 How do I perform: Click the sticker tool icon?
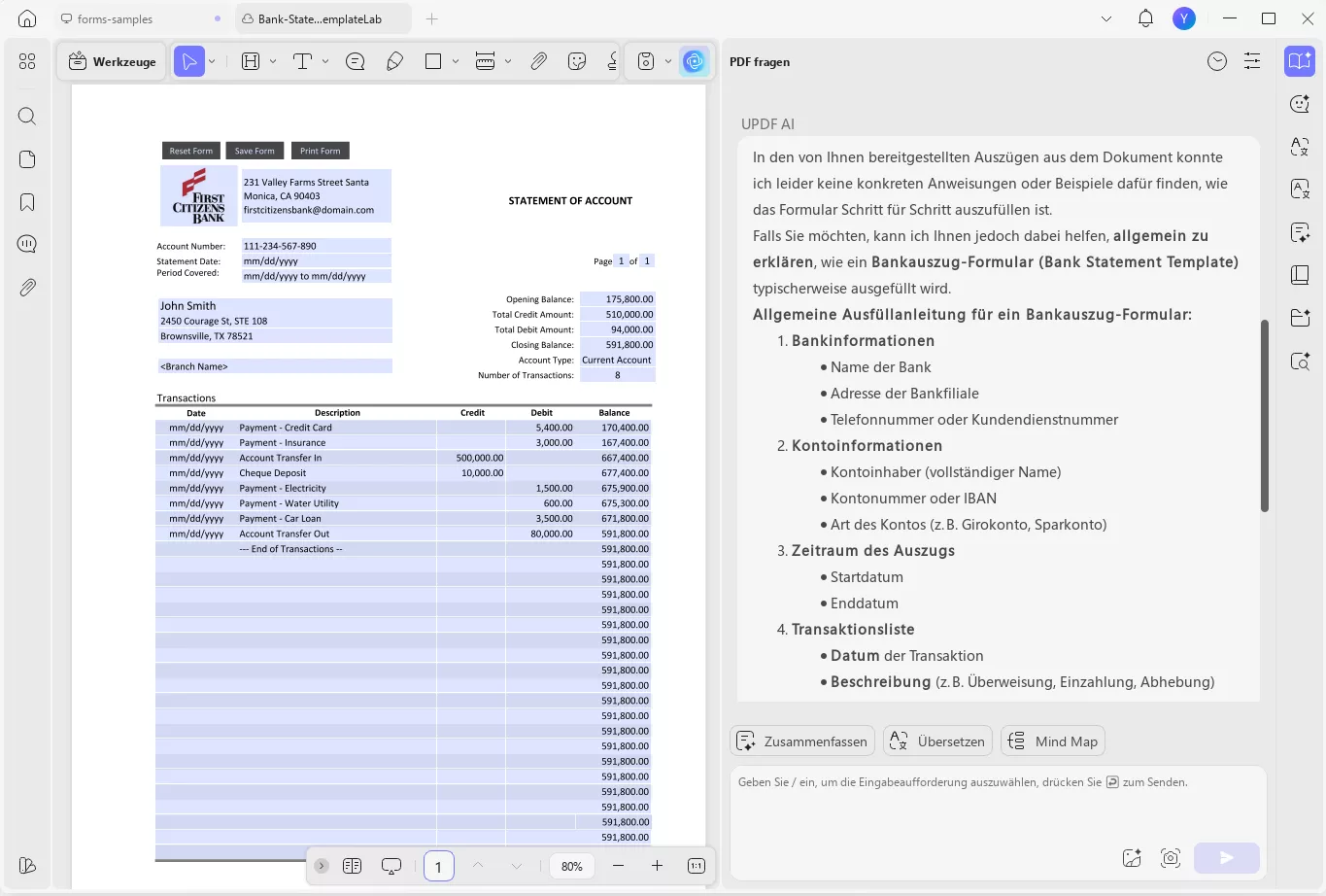577,61
